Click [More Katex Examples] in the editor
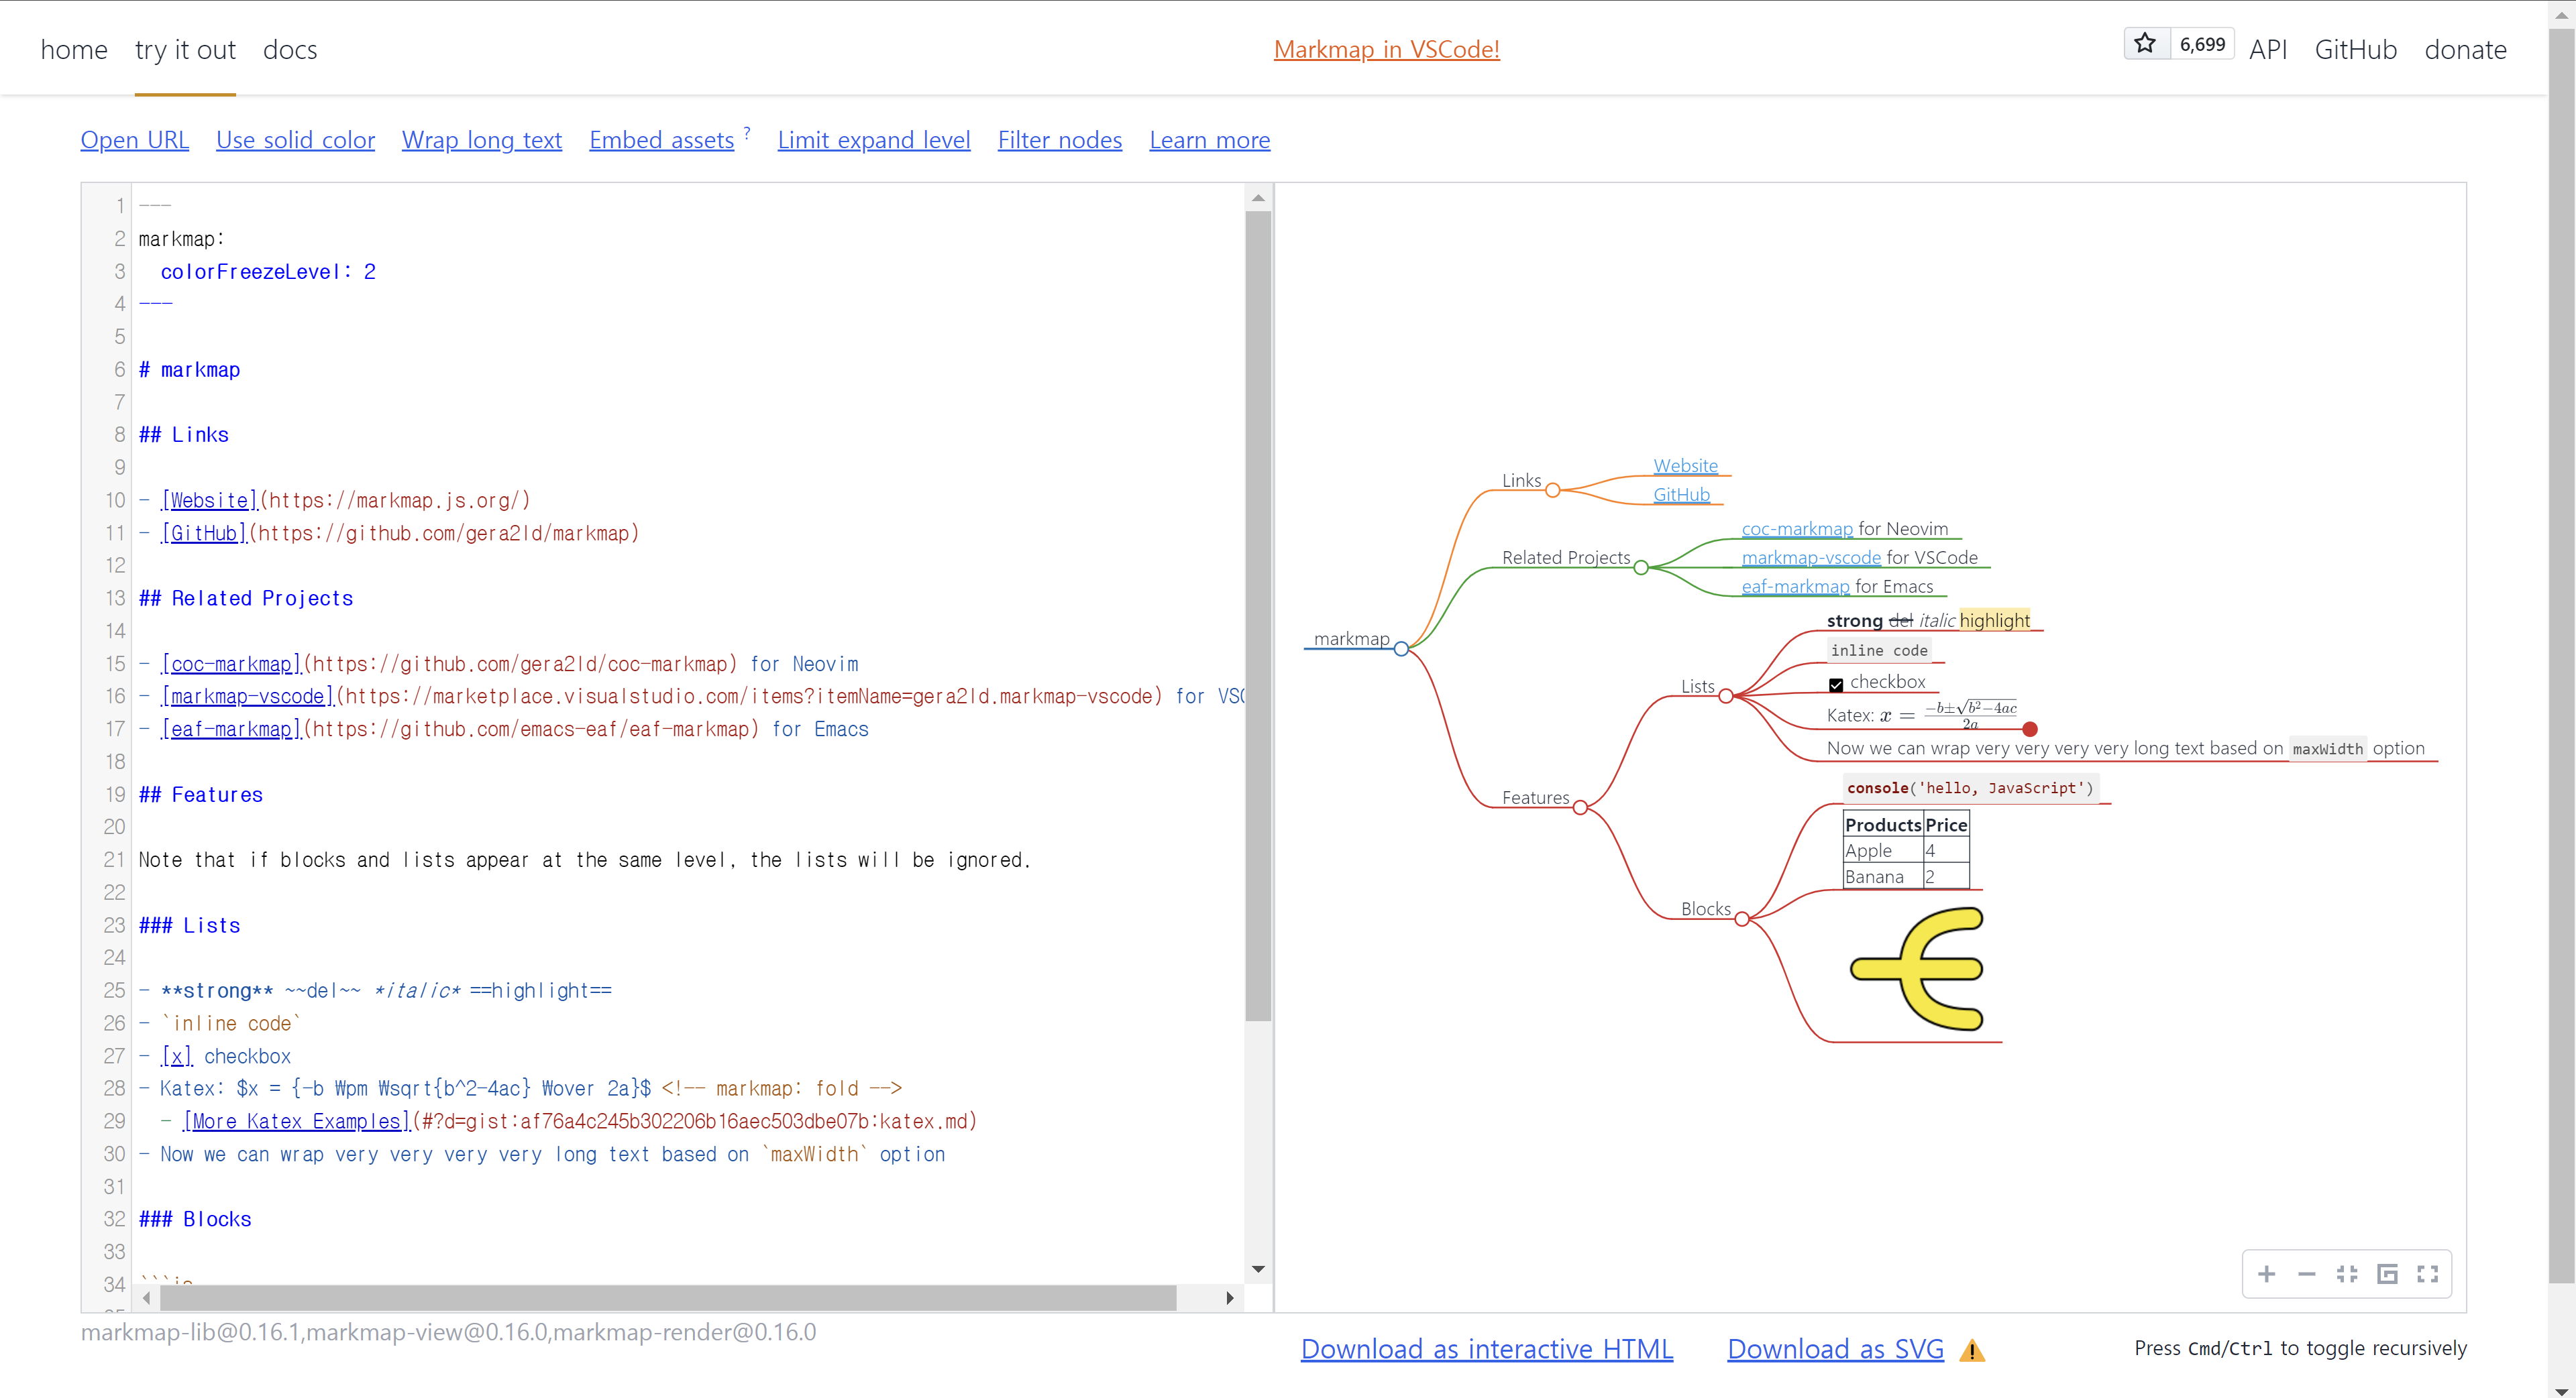2576x1398 pixels. [x=297, y=1121]
